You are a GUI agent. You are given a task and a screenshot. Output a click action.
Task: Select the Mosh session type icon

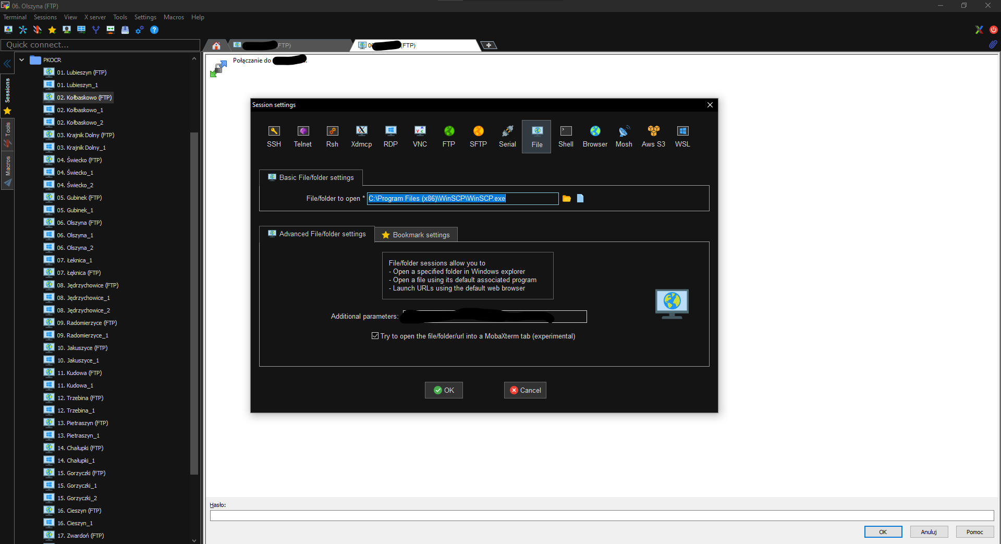point(624,136)
